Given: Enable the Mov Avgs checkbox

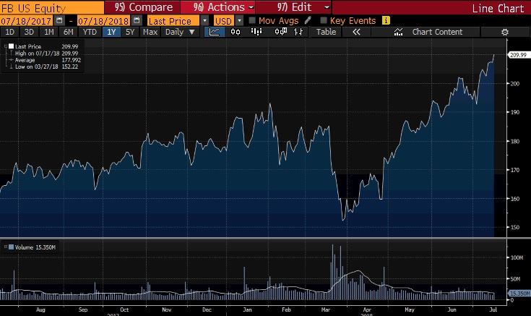Looking at the screenshot, I should pos(252,20).
